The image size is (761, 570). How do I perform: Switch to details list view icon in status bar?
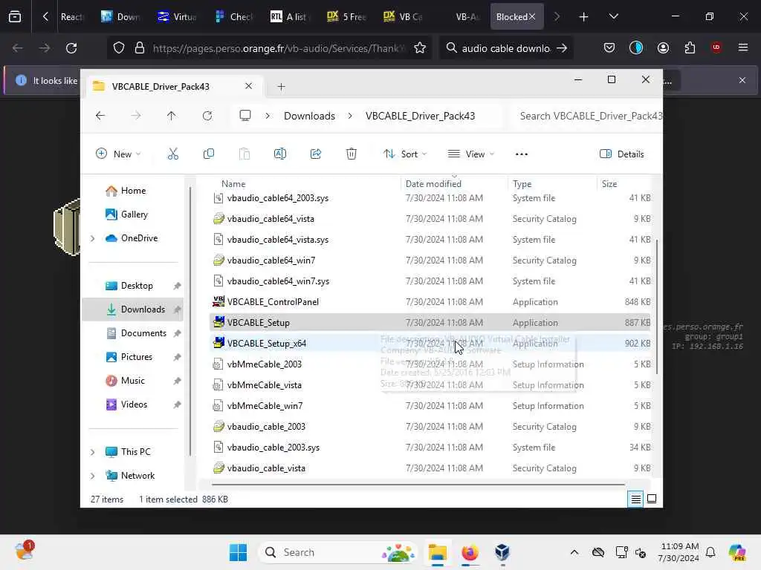(636, 499)
